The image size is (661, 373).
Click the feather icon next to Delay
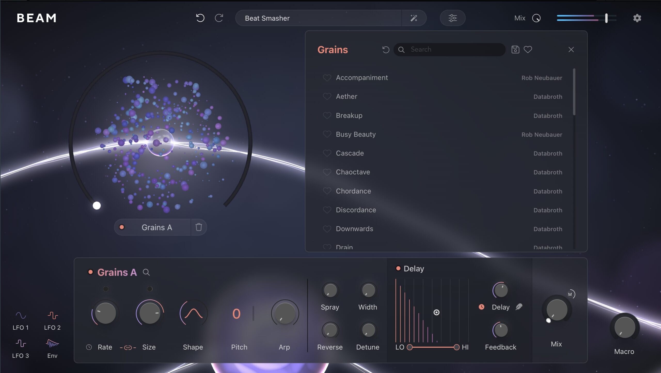tap(519, 307)
